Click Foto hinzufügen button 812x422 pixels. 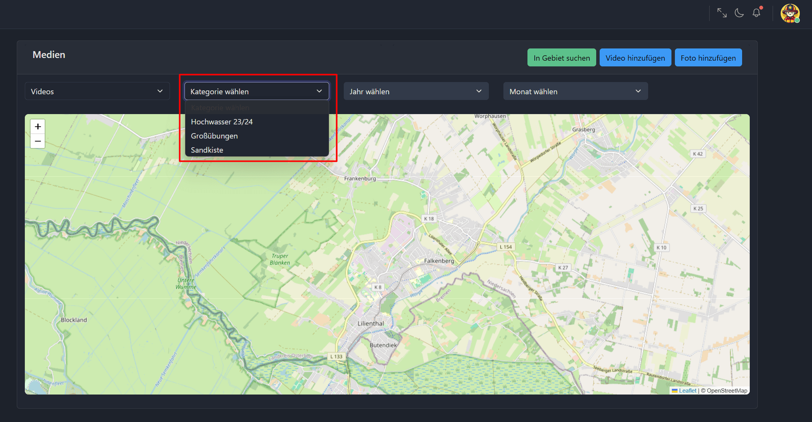click(x=708, y=58)
